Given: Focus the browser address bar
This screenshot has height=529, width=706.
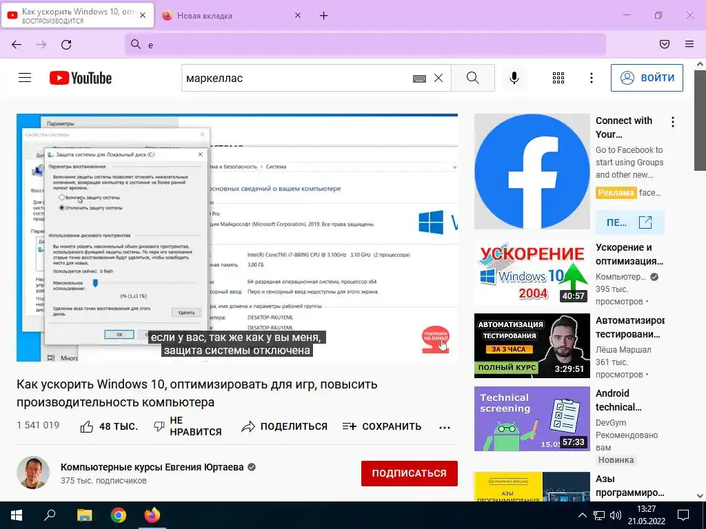Looking at the screenshot, I should pyautogui.click(x=365, y=45).
